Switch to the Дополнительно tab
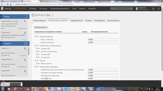 pyautogui.click(x=113, y=20)
